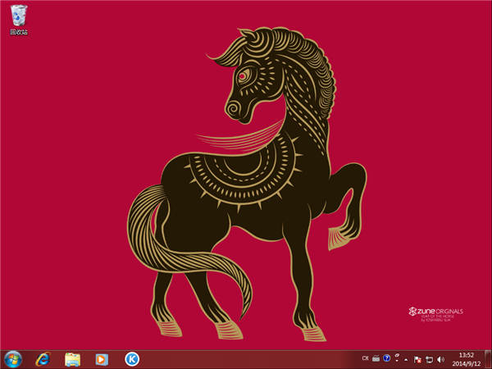Expand the hidden tray icons arrow

[406, 359]
